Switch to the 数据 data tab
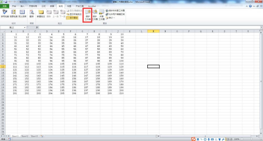Viewport: 263px width, 141px height. [x=52, y=6]
